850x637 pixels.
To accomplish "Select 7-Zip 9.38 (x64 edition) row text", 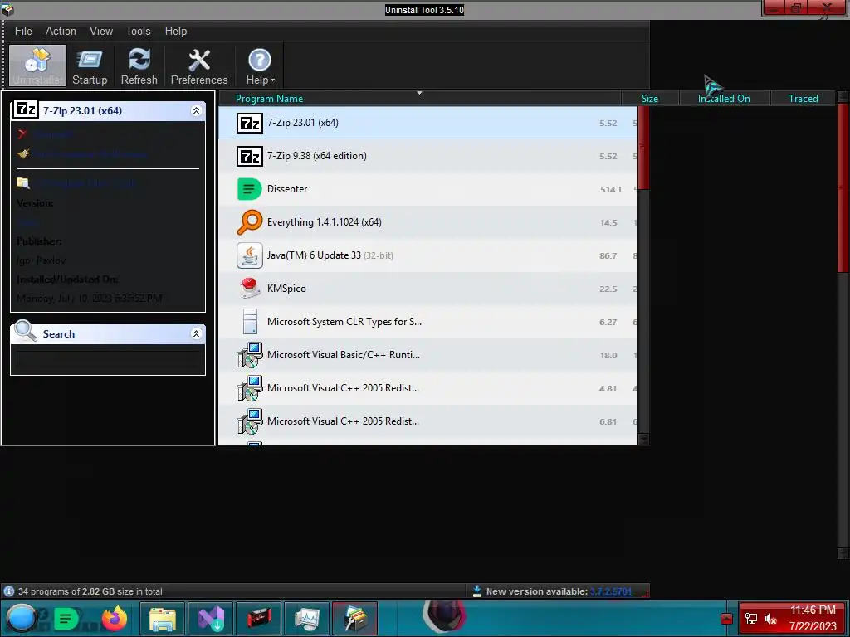I will point(316,156).
